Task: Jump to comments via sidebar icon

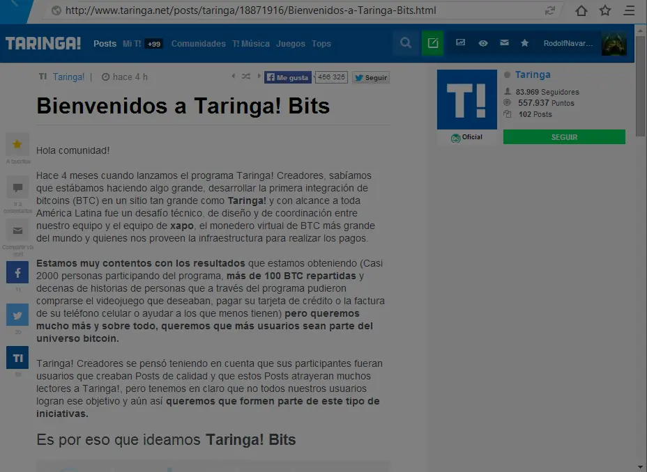Action: point(17,188)
